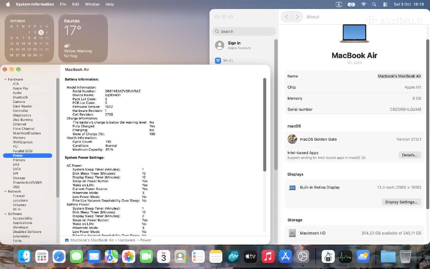Select Graphics/Displays in Hardware list
Screen dimensions: 430x269
coord(27,133)
